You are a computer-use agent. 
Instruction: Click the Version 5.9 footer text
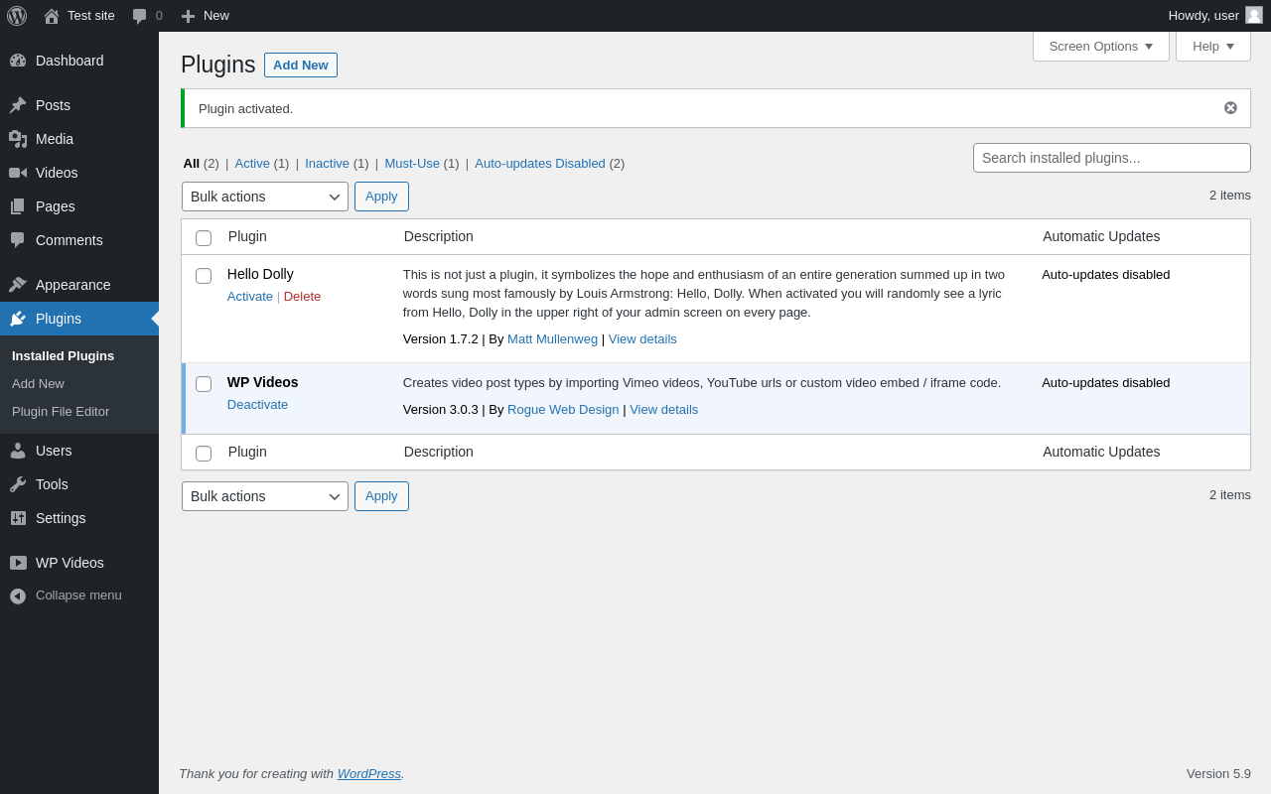tap(1218, 774)
